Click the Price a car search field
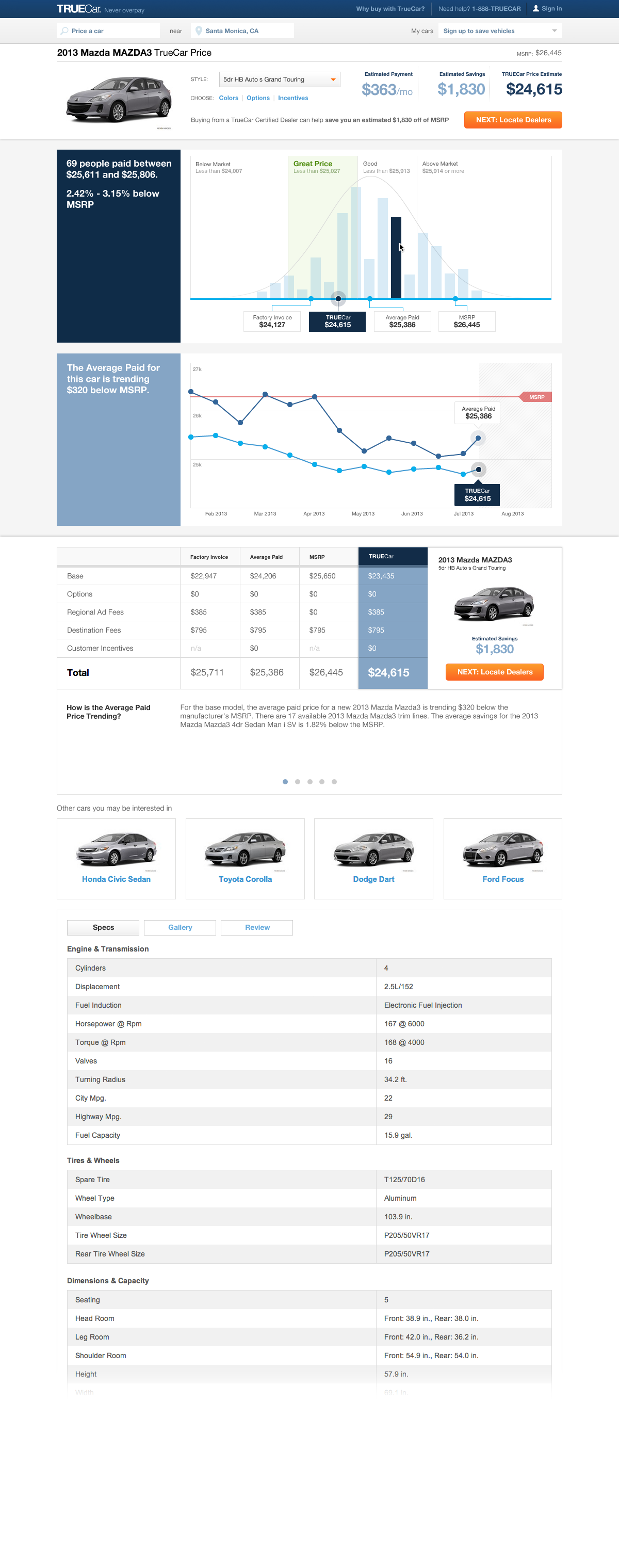619x1548 pixels. [x=108, y=30]
